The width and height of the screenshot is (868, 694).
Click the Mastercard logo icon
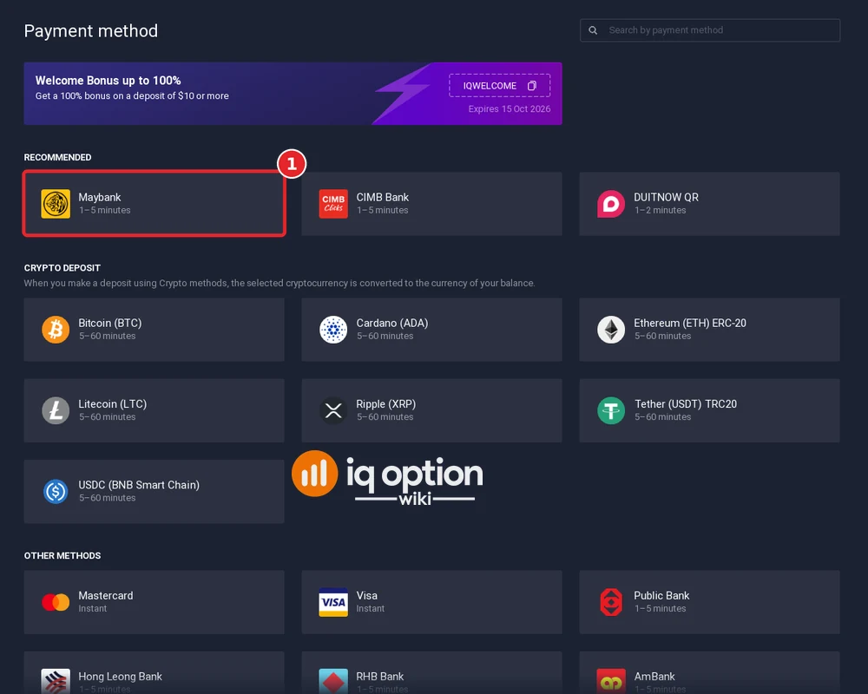click(x=56, y=602)
